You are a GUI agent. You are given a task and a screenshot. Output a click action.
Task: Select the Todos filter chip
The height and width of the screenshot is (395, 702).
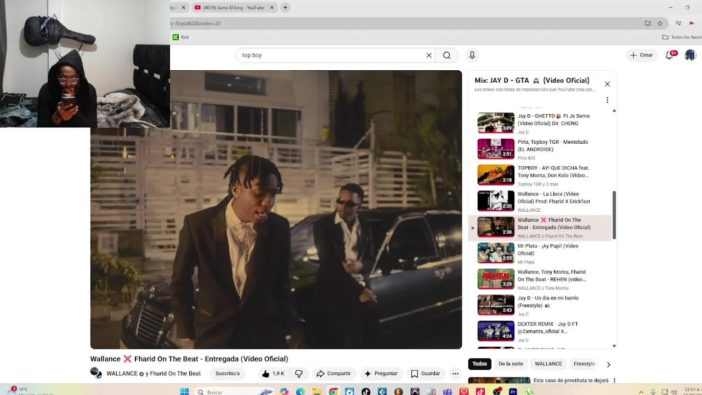(x=480, y=364)
